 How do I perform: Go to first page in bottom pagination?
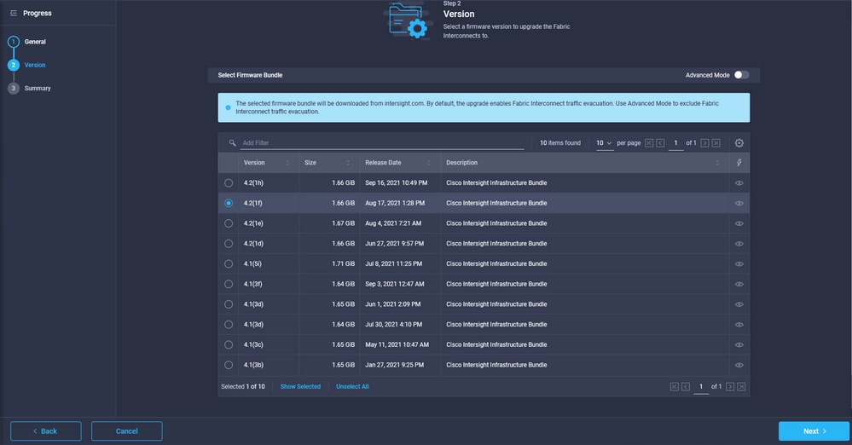pos(675,386)
